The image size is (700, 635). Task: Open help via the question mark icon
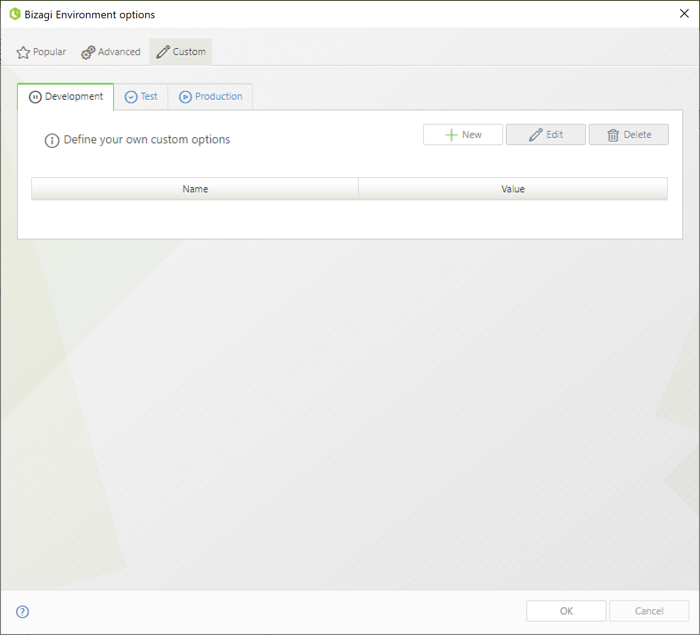[x=22, y=612]
